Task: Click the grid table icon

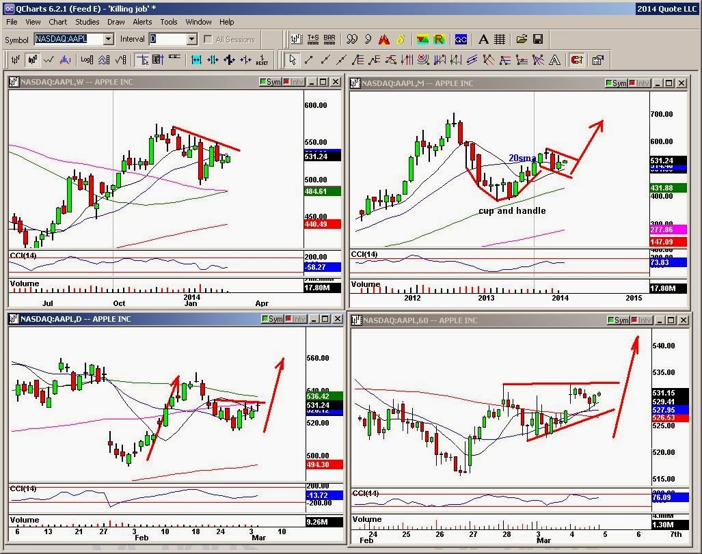Action: point(500,40)
